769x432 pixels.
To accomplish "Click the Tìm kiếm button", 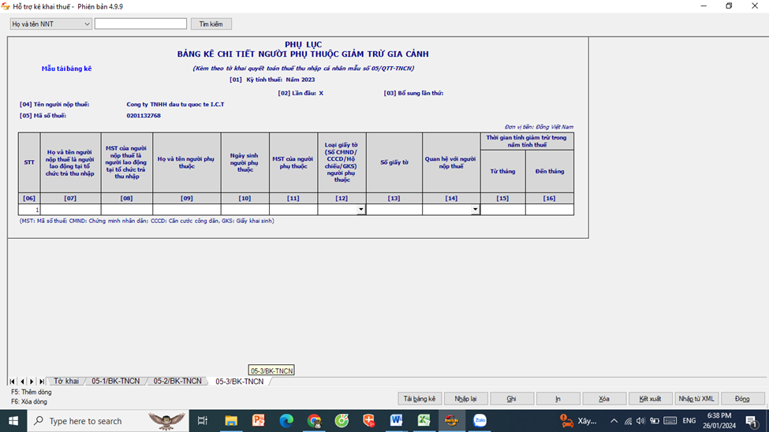I will point(211,24).
